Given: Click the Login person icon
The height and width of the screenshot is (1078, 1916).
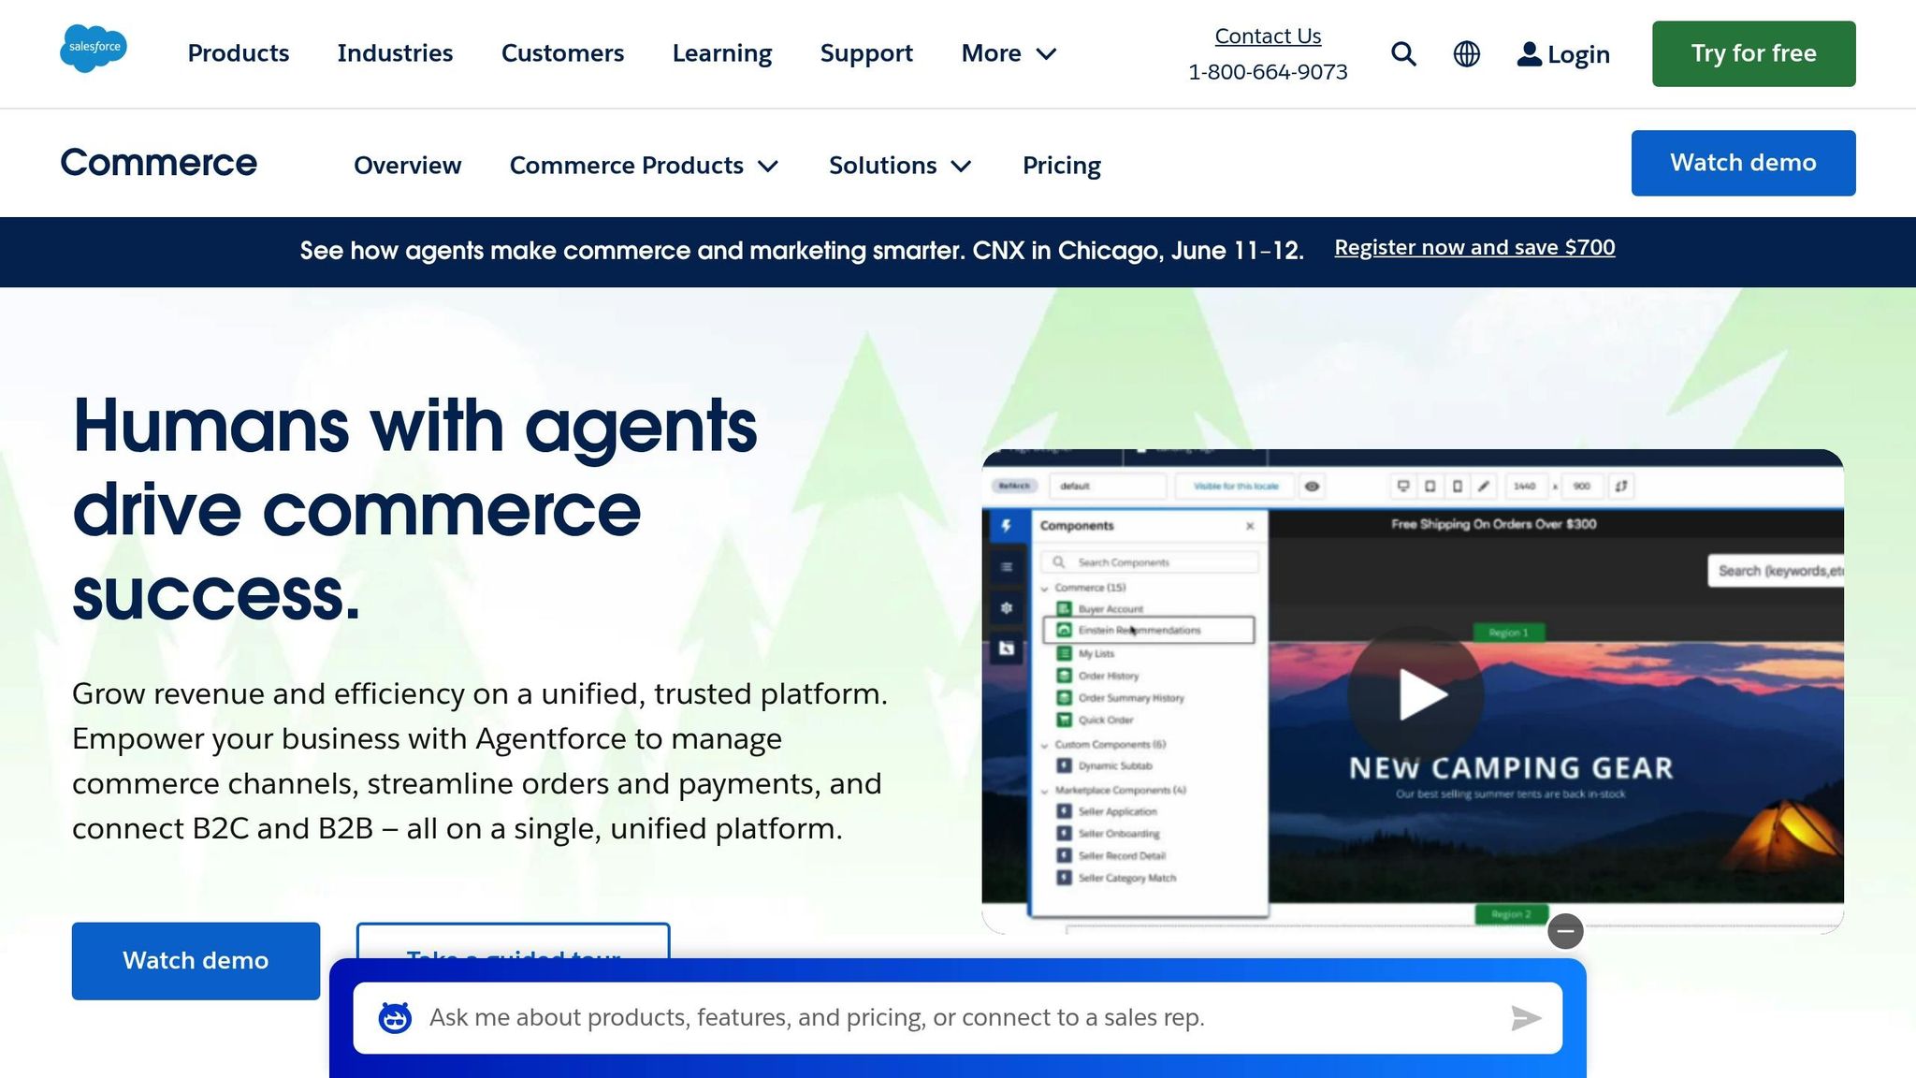Looking at the screenshot, I should [x=1529, y=54].
